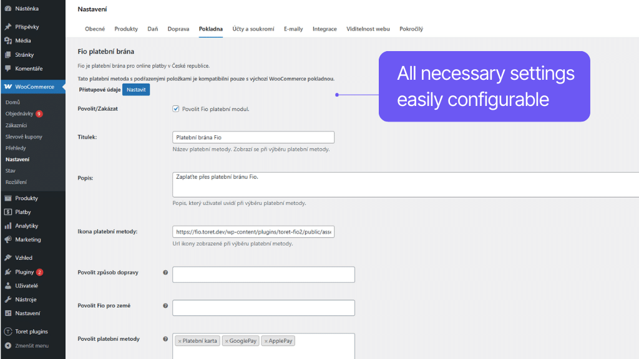The width and height of the screenshot is (639, 359).
Task: Open the Účty a soukromí tab
Action: pos(253,29)
